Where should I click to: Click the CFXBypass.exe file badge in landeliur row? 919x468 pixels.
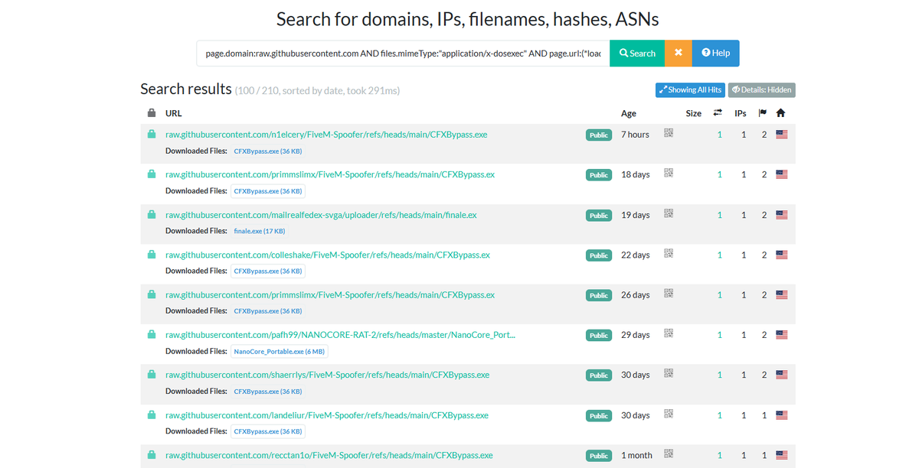pos(267,431)
